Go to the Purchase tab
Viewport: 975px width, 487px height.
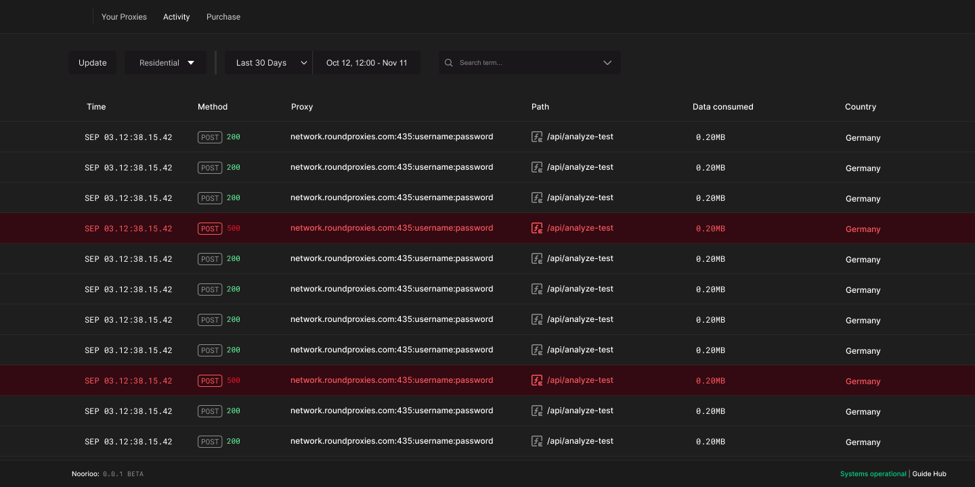(223, 17)
